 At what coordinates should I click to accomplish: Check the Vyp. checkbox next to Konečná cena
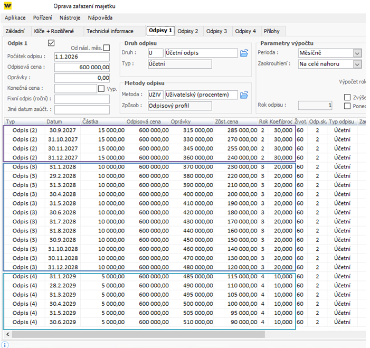point(101,89)
